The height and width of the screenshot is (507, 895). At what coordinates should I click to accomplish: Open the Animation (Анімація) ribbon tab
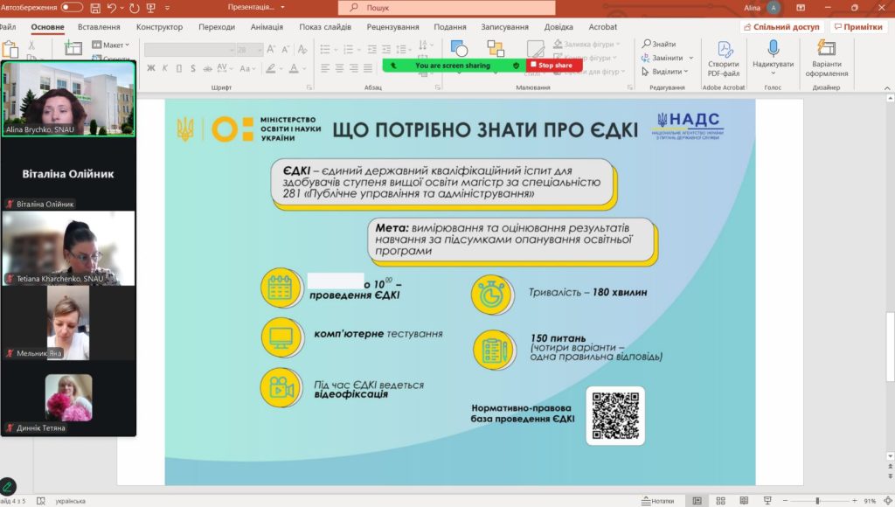pyautogui.click(x=267, y=27)
